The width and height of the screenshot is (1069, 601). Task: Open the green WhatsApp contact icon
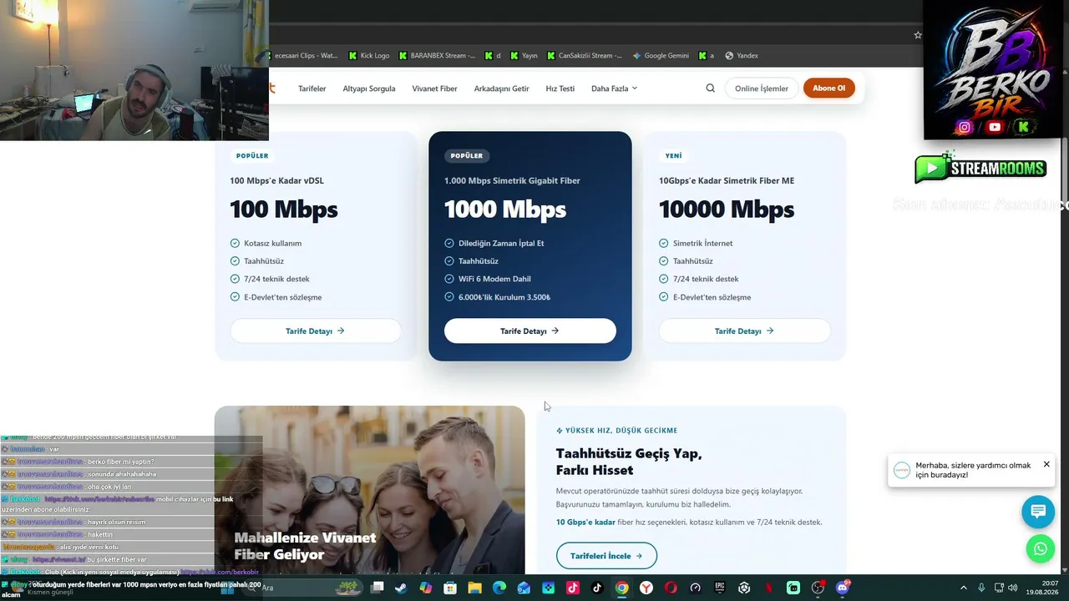pos(1040,548)
